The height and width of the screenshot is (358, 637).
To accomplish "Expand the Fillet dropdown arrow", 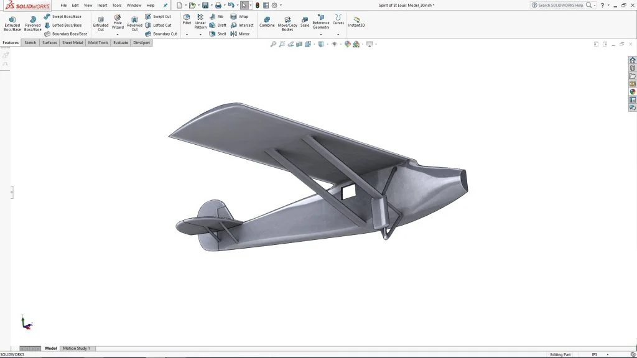I will [x=187, y=35].
